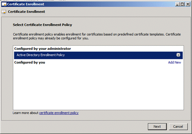Screen dimensions: 192x134
Task: Click the certificate icon beside the Certificate Enrollment header
Action: (x=4, y=12)
